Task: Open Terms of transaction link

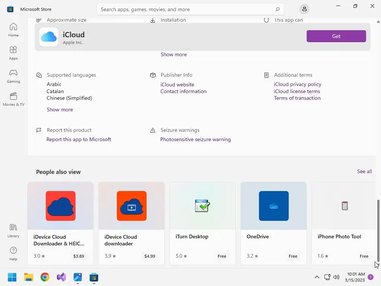Action: (x=297, y=98)
